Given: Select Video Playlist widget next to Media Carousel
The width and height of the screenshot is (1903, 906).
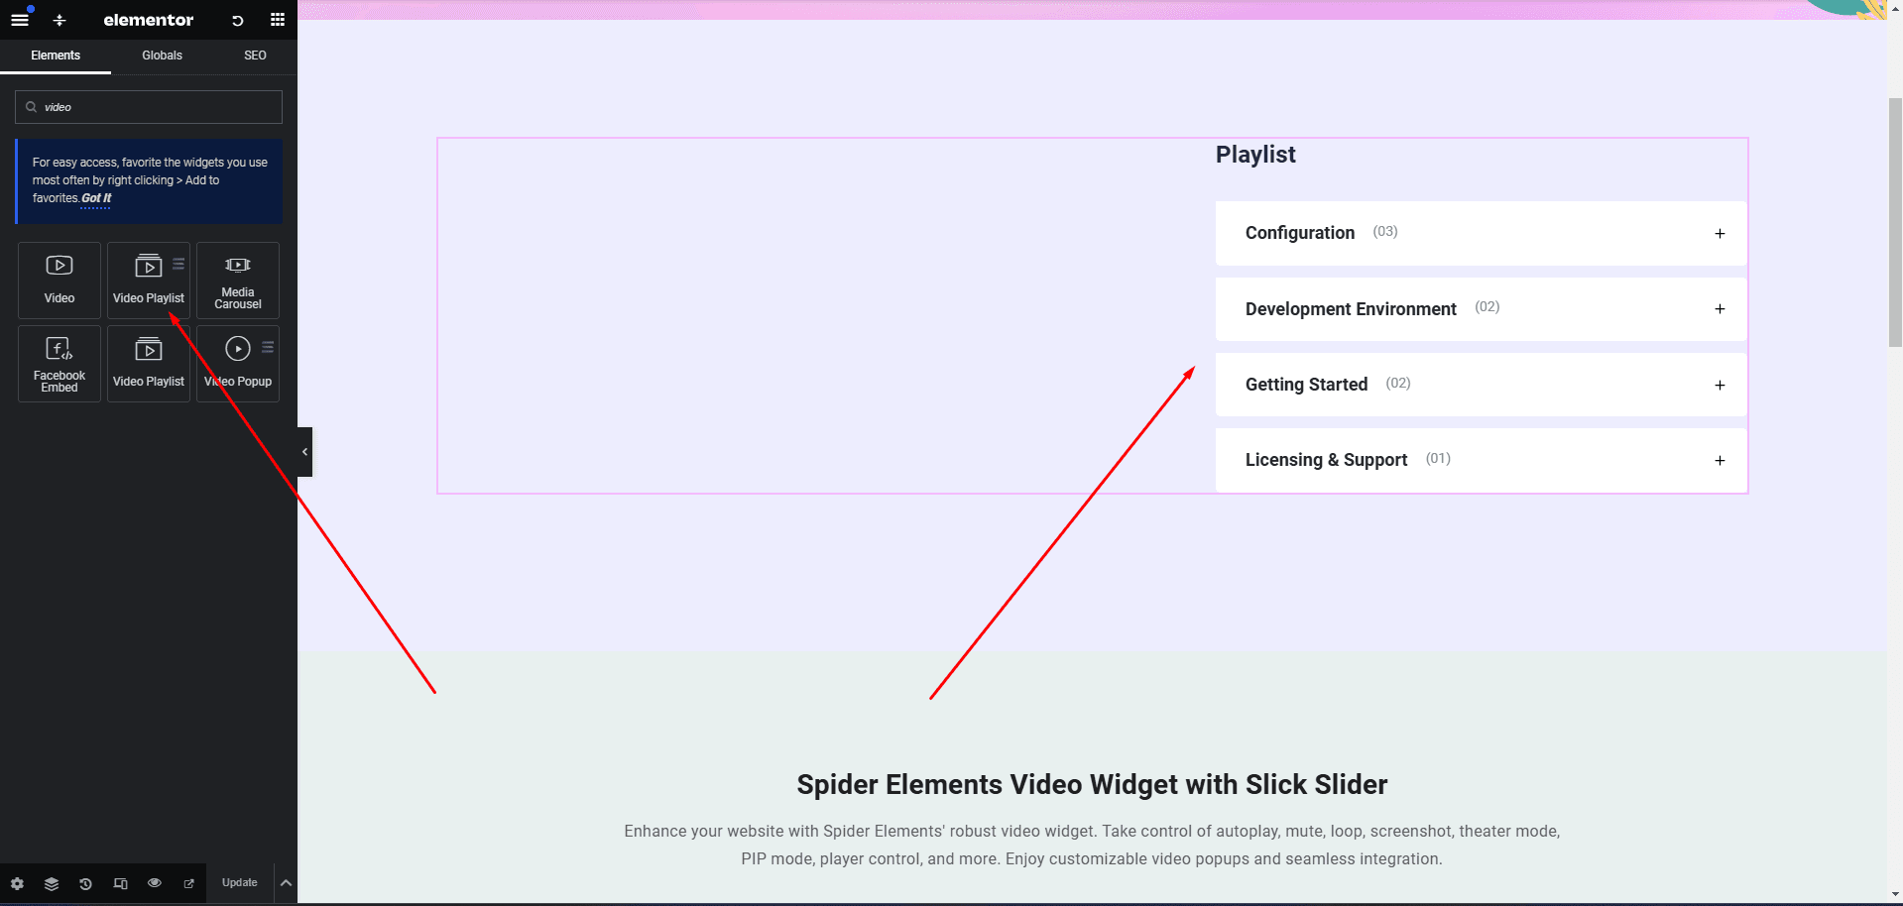Looking at the screenshot, I should click(x=149, y=281).
